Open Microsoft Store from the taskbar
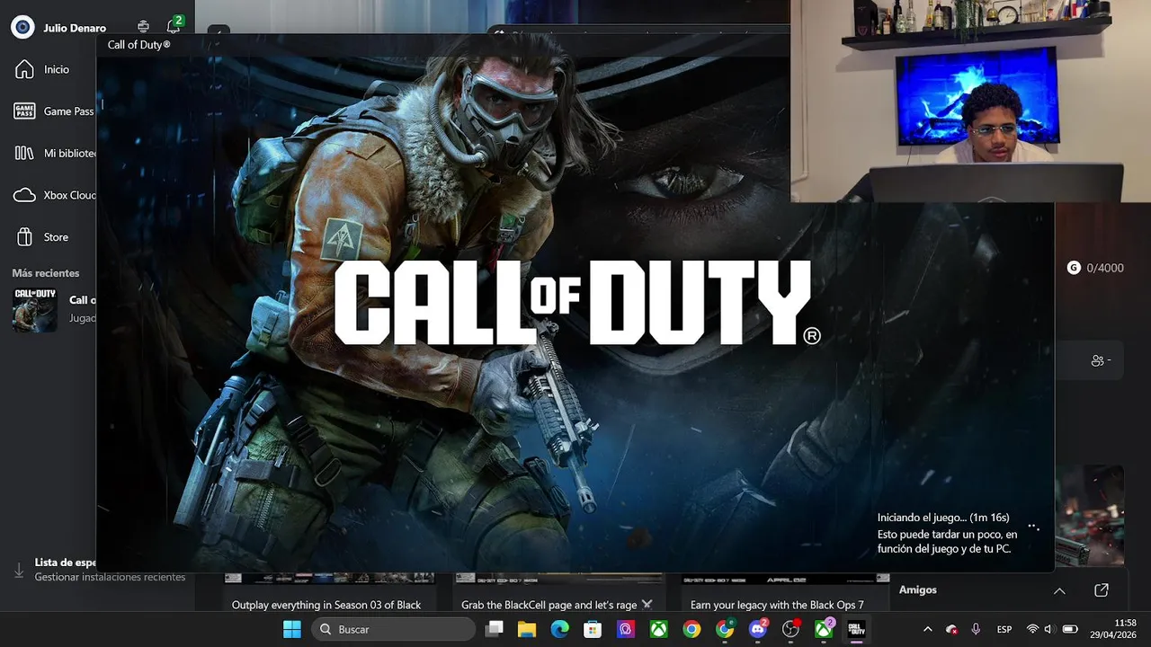 pos(593,629)
